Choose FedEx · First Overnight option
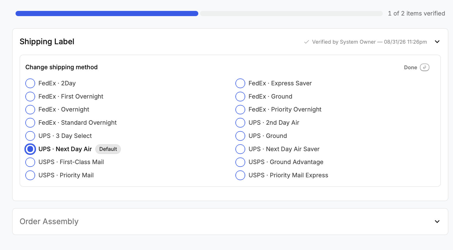 (30, 97)
